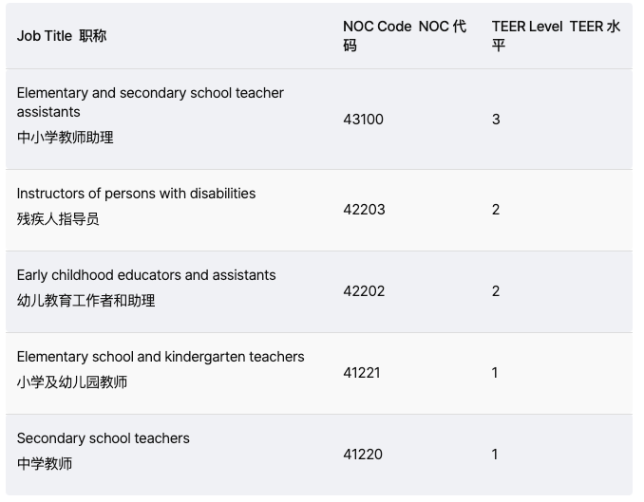Click the Chinese text 残疾人指导员
644x502 pixels.
[x=58, y=219]
